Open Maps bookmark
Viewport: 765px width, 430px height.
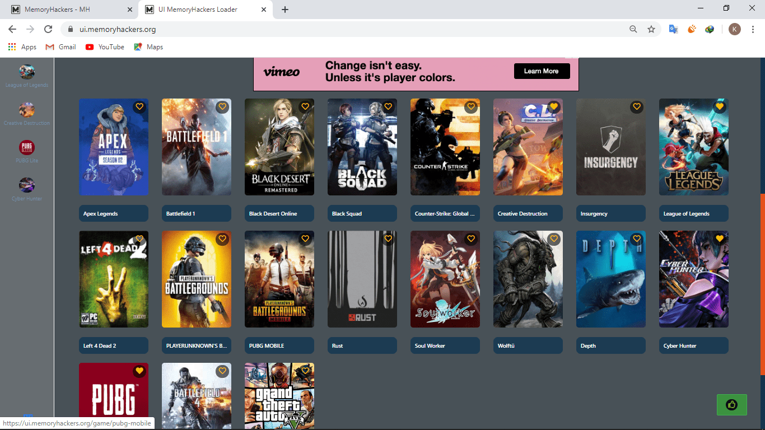[148, 47]
